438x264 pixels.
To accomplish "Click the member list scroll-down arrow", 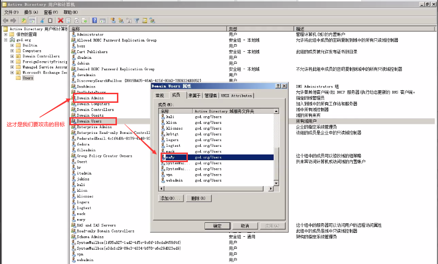I will (276, 183).
